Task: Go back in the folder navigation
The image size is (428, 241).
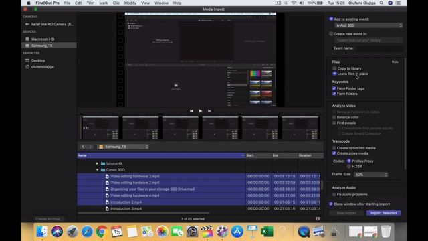Action: (83, 147)
